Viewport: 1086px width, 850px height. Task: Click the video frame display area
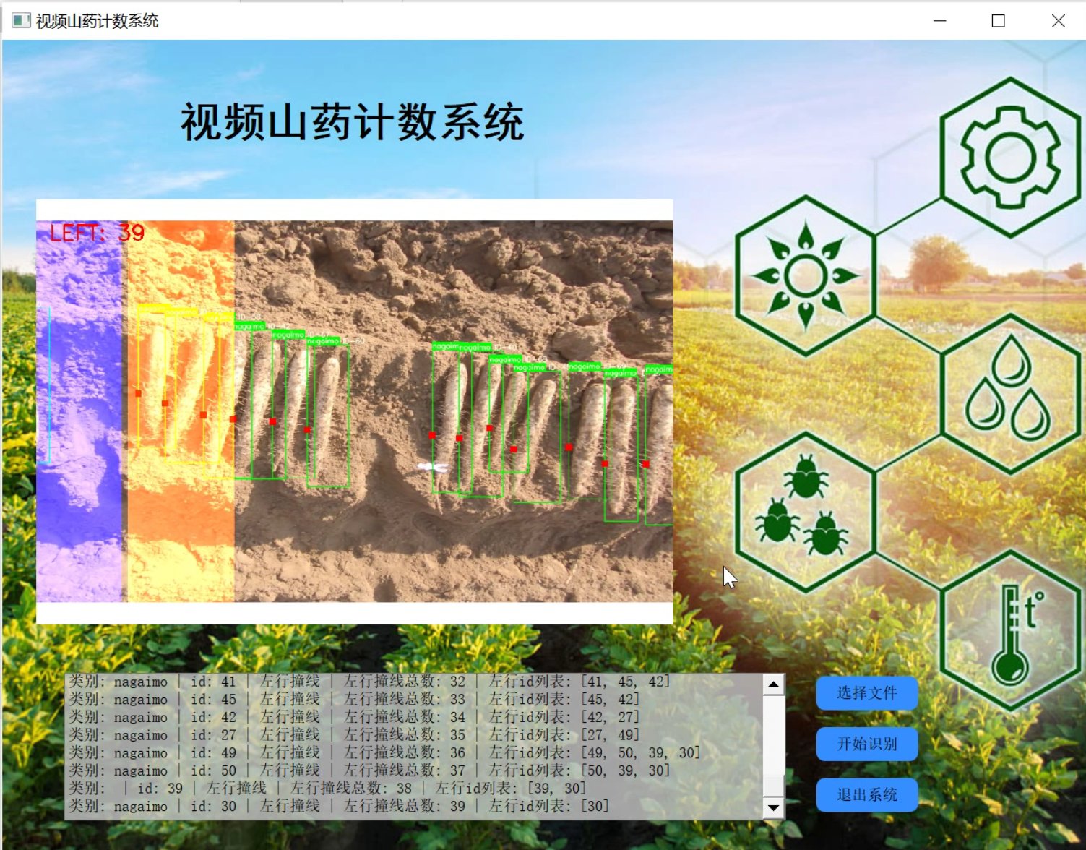[355, 411]
